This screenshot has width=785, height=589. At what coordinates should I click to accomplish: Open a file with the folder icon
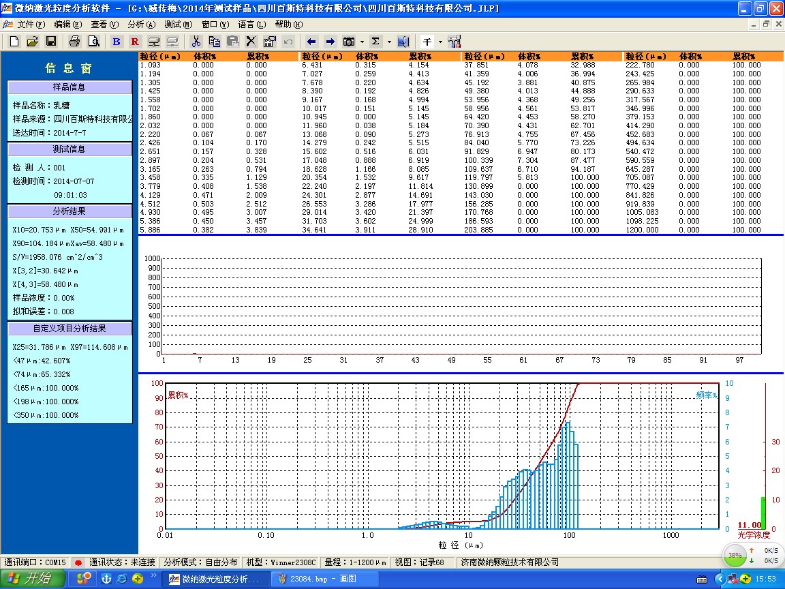point(32,42)
